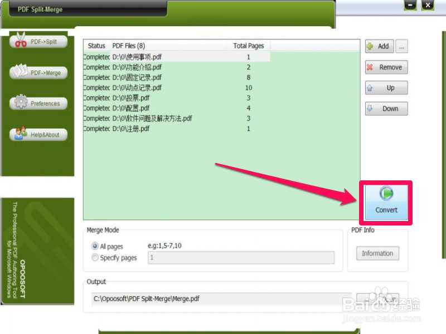Click the people icon on Help&About
The height and width of the screenshot is (334, 446).
coord(21,132)
